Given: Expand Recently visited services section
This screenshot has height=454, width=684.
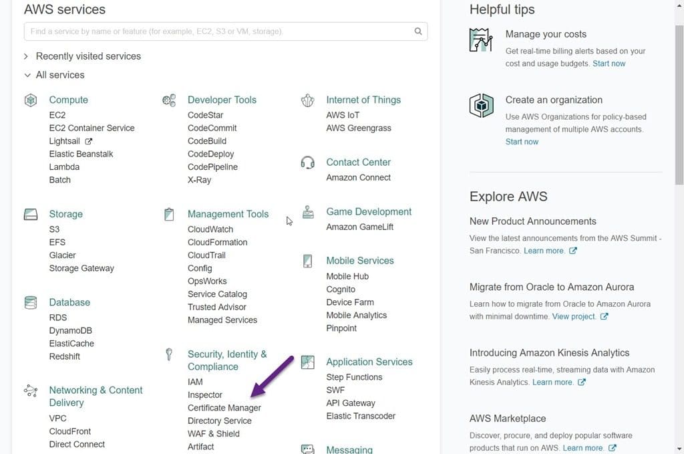Looking at the screenshot, I should (83, 56).
